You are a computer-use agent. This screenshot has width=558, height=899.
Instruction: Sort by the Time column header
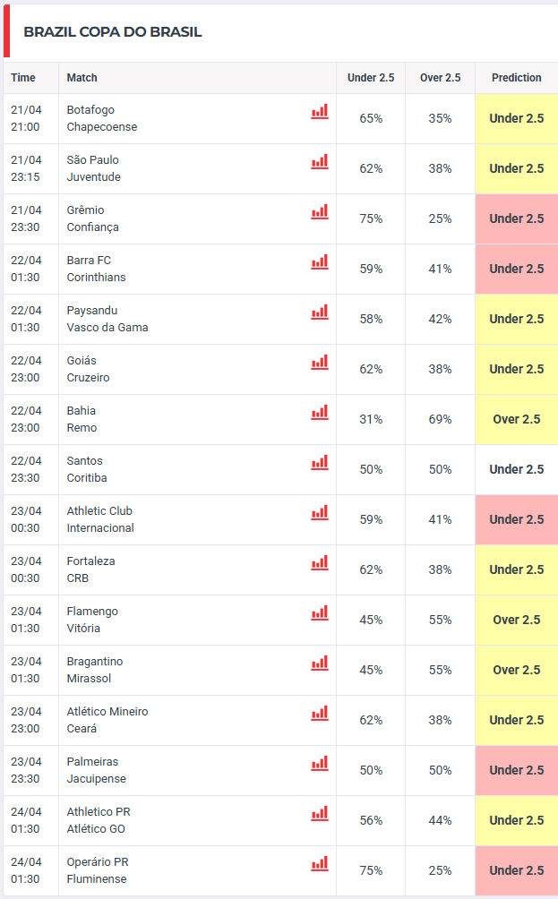tap(23, 78)
